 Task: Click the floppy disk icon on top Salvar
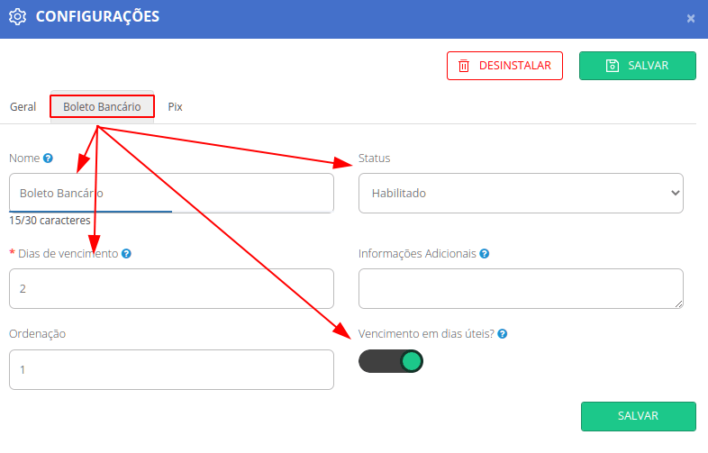(613, 66)
